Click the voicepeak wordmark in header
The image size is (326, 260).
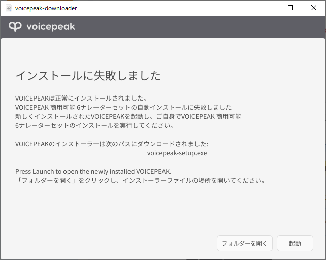pyautogui.click(x=51, y=27)
